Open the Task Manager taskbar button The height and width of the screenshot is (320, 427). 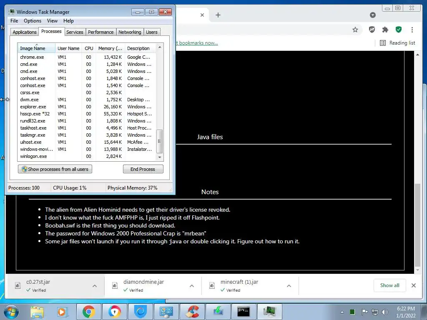269,312
